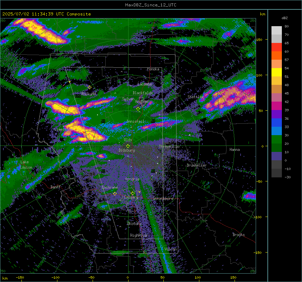Click the km label in the bottom-left corner
The width and height of the screenshot is (302, 282).
point(5,278)
